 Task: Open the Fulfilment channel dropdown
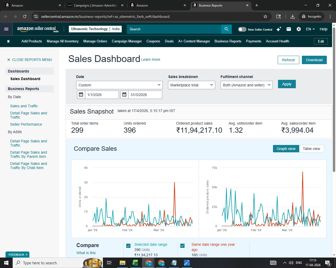[x=246, y=85]
